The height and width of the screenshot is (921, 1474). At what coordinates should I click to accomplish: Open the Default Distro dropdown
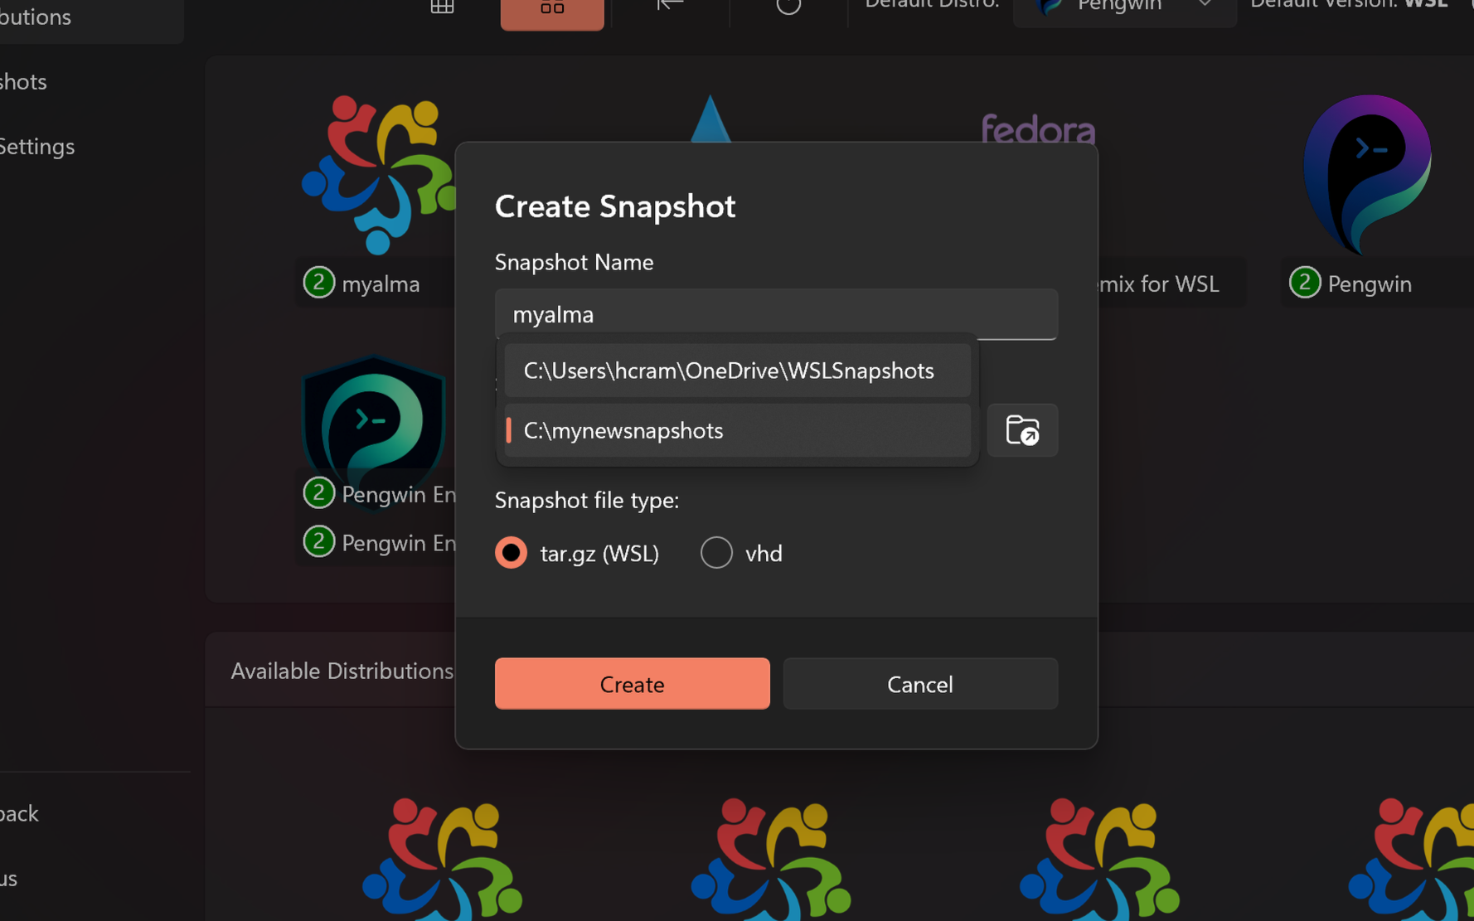(1123, 7)
